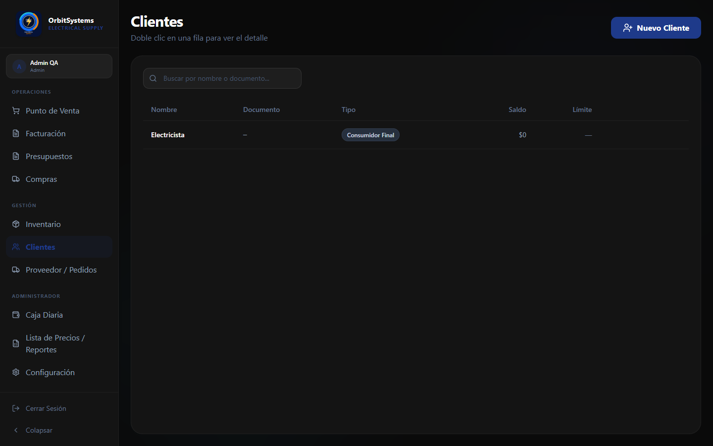Go to Presupuestos in sidebar
The image size is (713, 446).
click(x=59, y=156)
